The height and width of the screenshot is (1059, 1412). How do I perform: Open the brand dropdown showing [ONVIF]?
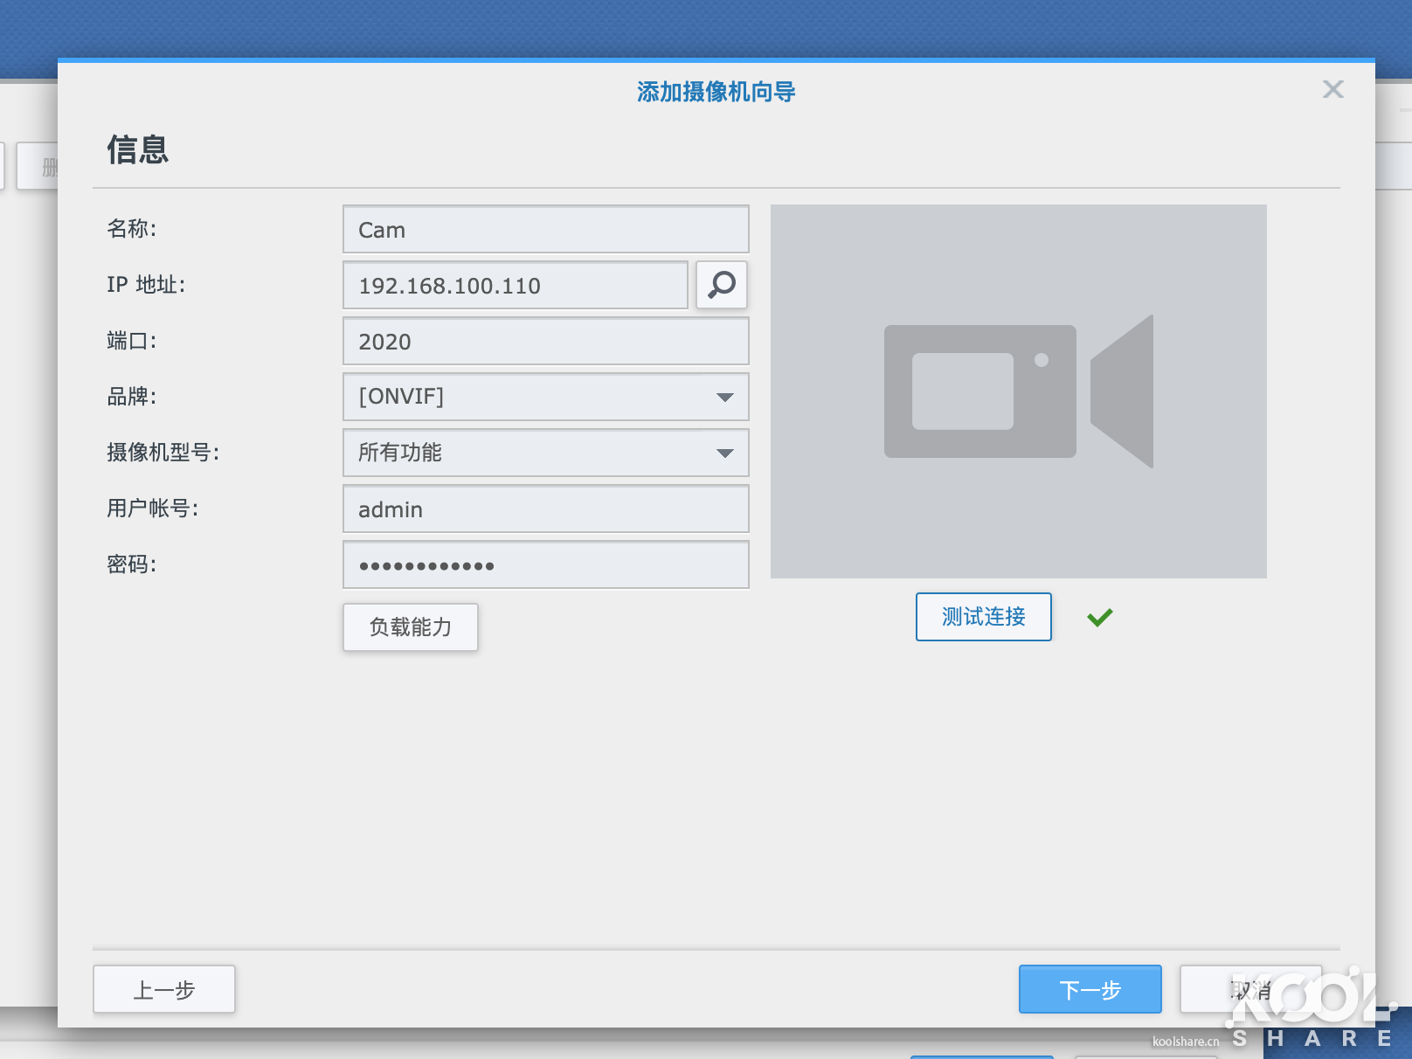point(546,397)
